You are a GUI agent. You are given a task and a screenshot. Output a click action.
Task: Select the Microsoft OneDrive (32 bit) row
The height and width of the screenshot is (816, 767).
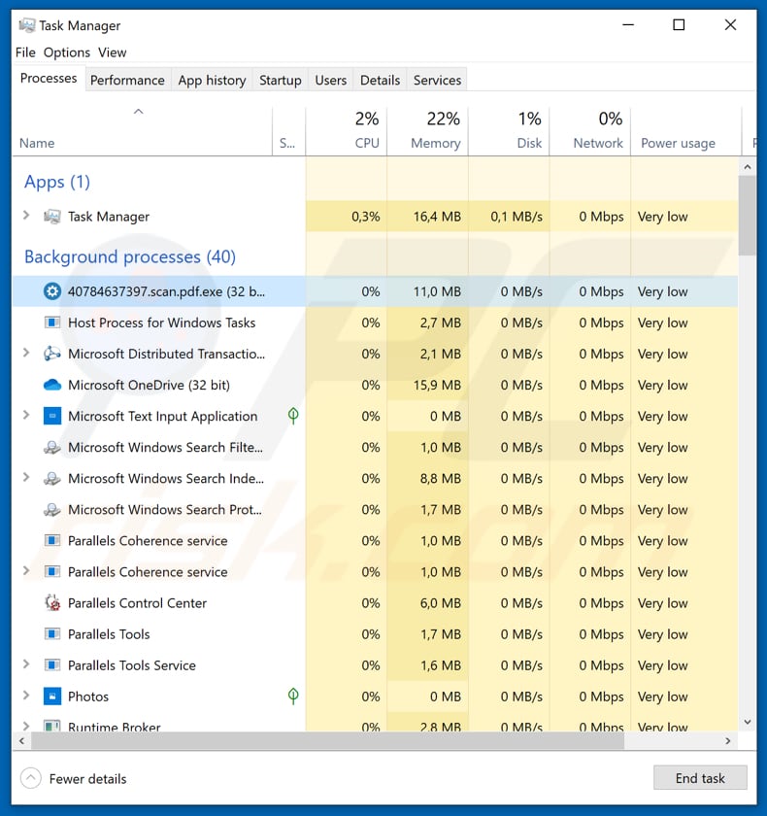click(375, 385)
